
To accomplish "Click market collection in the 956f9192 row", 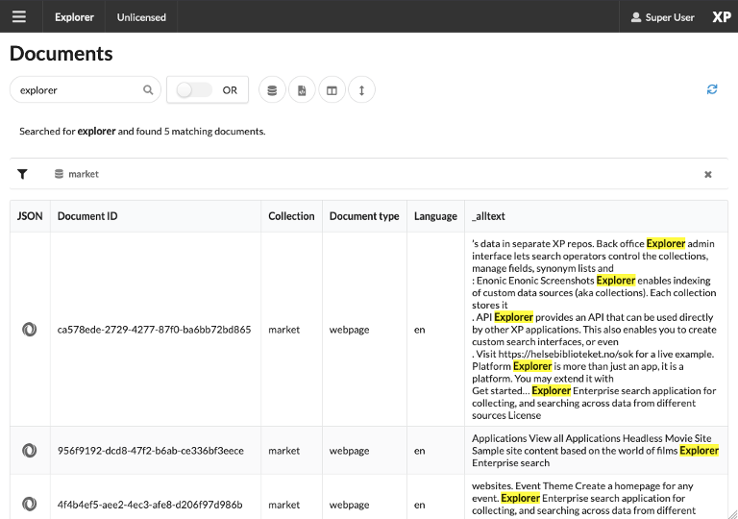I will (283, 451).
